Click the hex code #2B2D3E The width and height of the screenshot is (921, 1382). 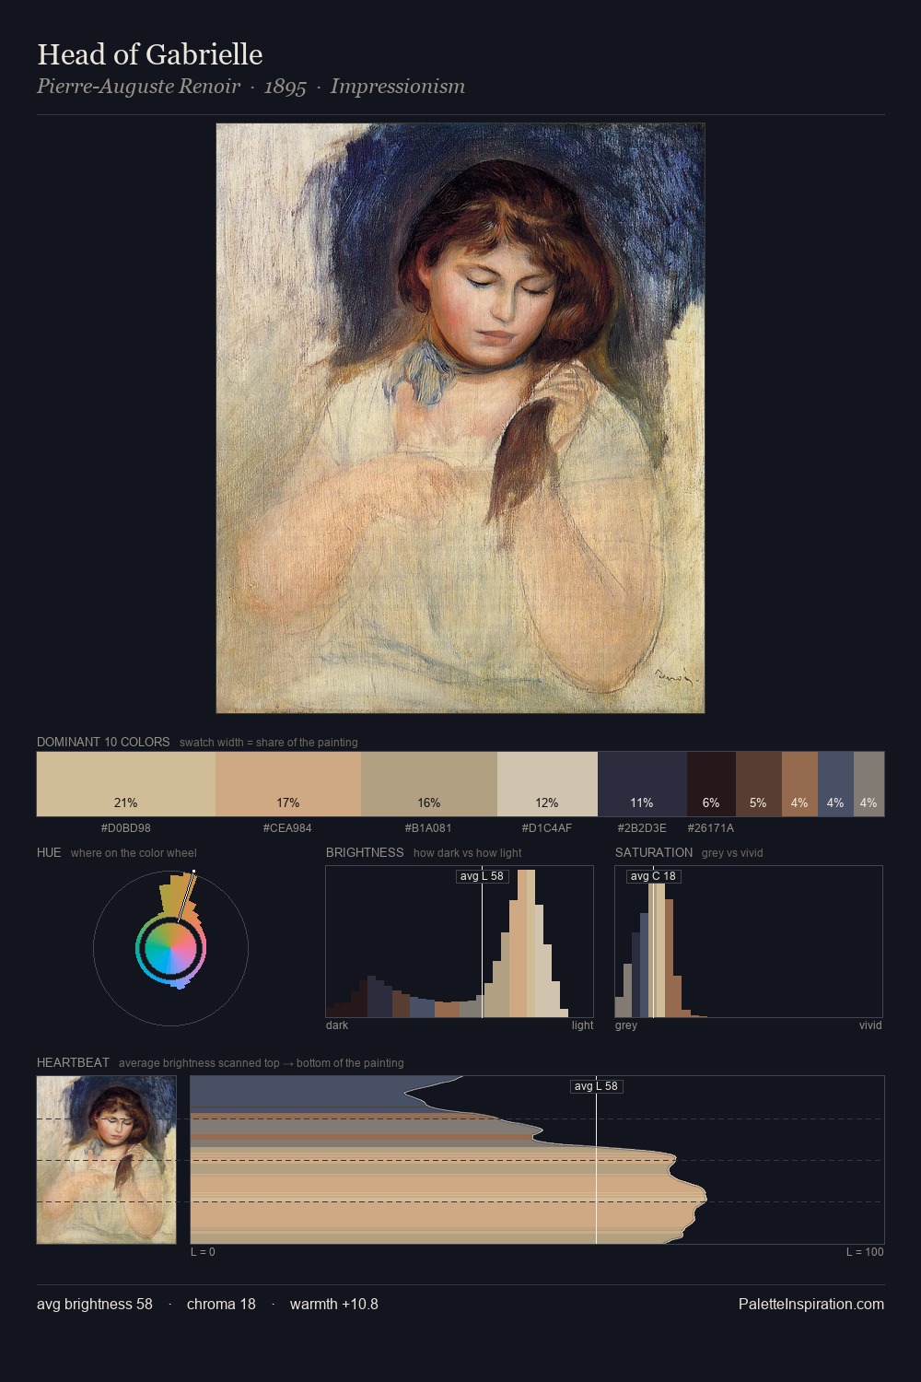coord(642,828)
